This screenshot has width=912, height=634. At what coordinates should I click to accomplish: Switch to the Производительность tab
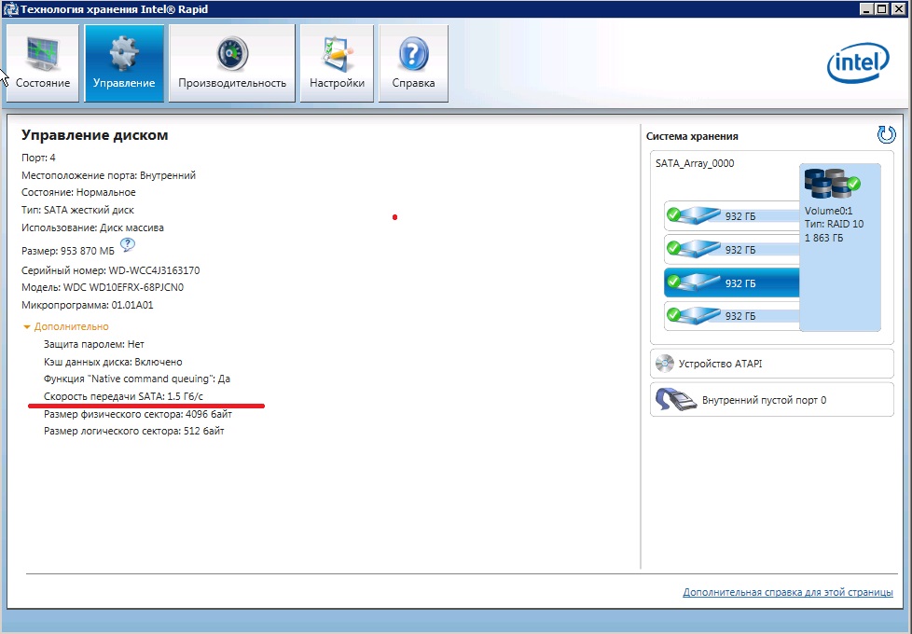[232, 63]
